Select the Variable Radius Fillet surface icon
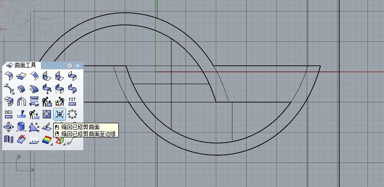Image resolution: width=384 pixels, height=187 pixels. tap(47, 76)
